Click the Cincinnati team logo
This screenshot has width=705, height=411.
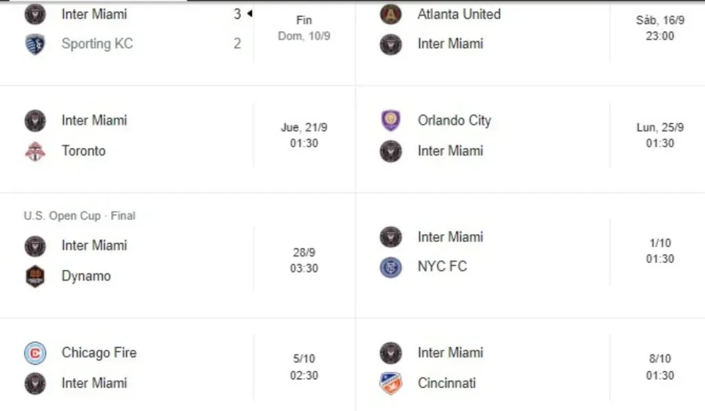390,383
